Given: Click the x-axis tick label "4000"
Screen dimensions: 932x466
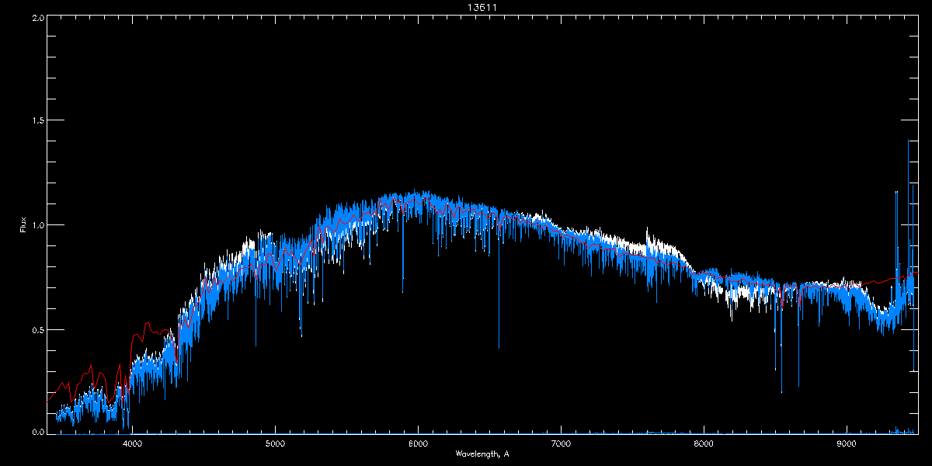Looking at the screenshot, I should pyautogui.click(x=132, y=443).
